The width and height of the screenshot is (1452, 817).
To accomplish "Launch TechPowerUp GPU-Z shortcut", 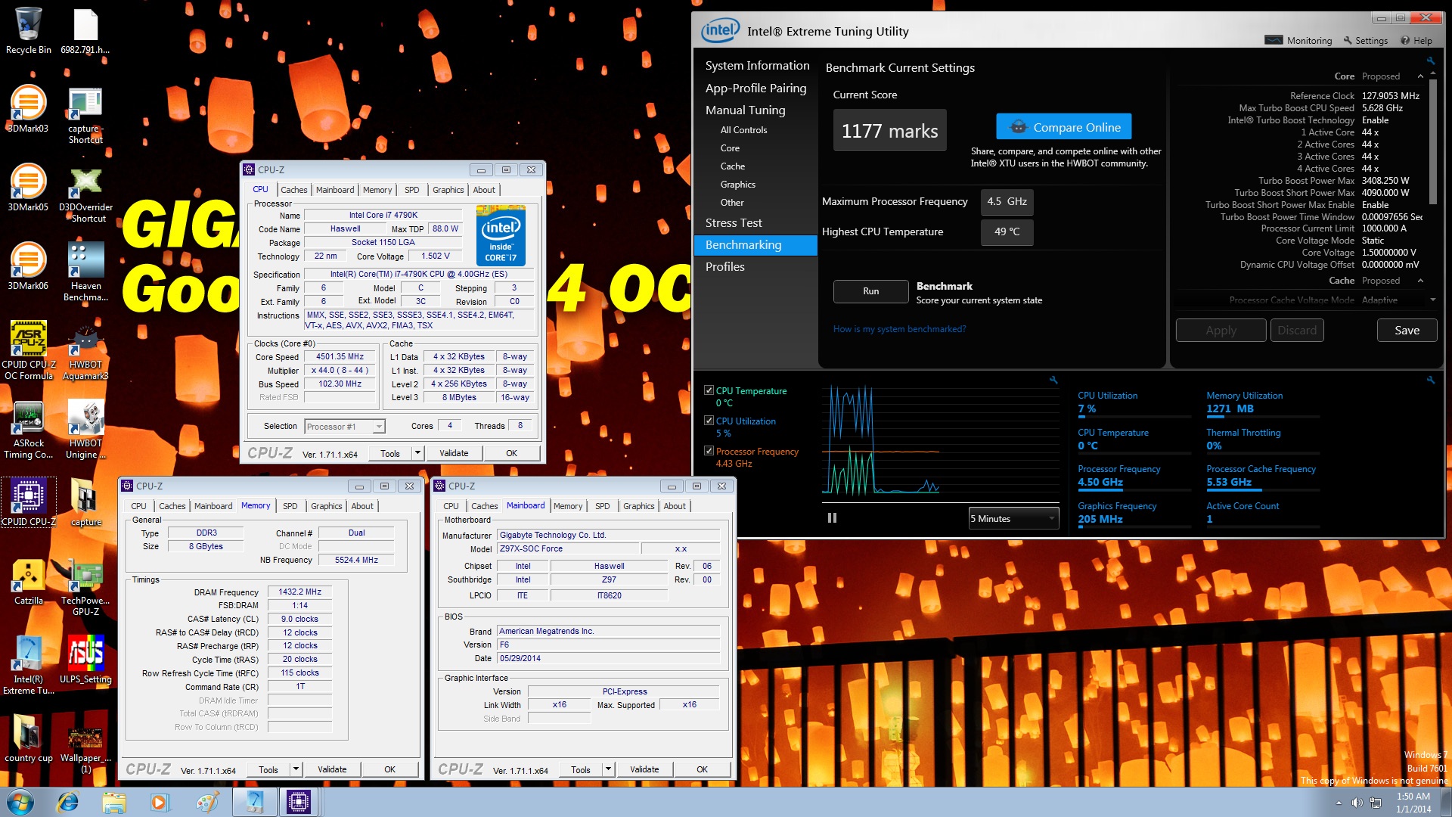I will (85, 587).
